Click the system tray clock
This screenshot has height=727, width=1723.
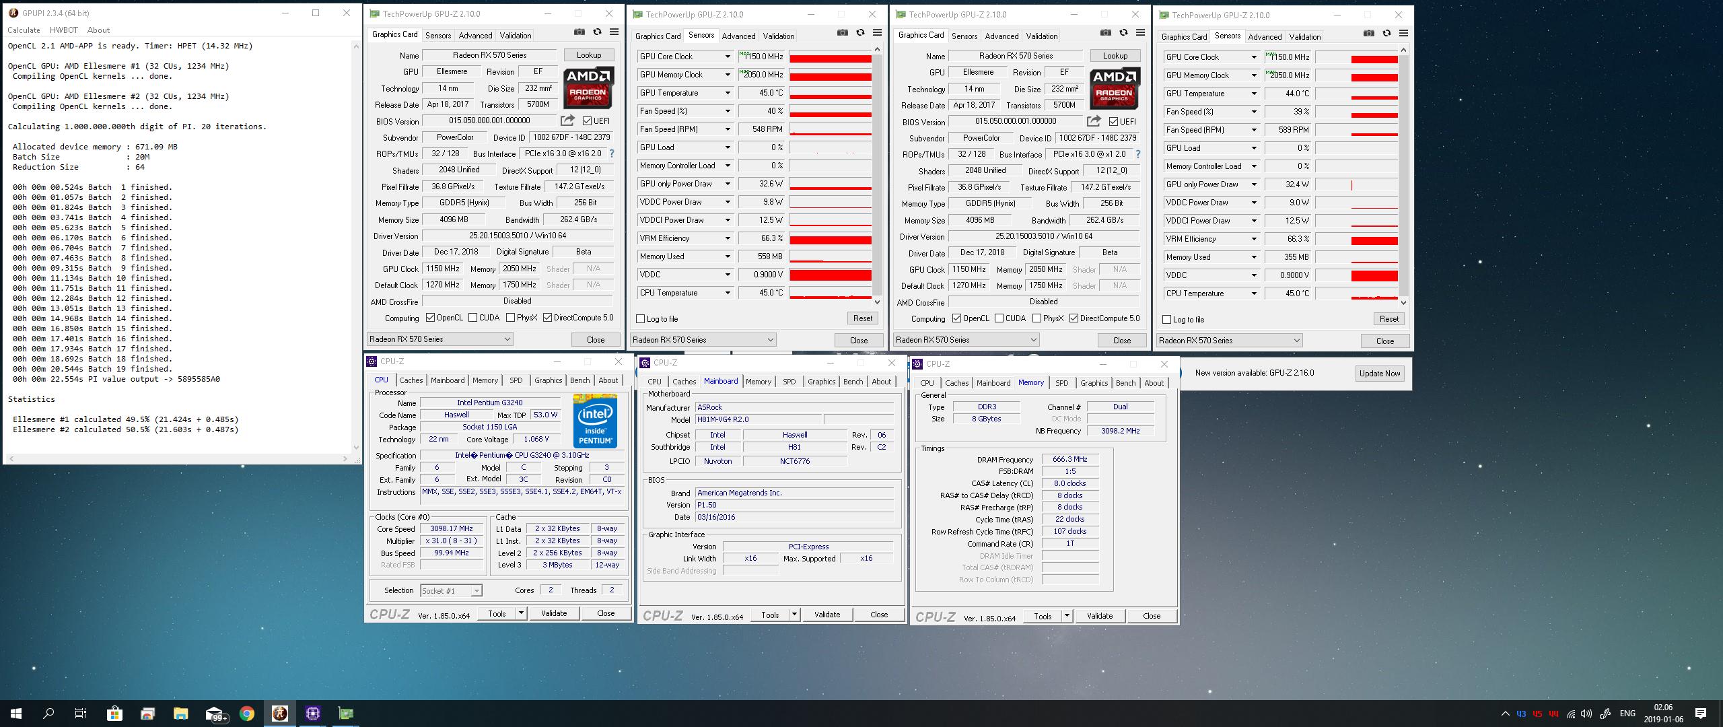pyautogui.click(x=1663, y=714)
